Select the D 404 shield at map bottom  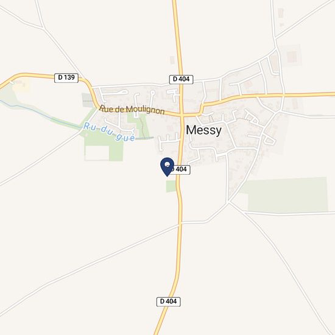168,301
